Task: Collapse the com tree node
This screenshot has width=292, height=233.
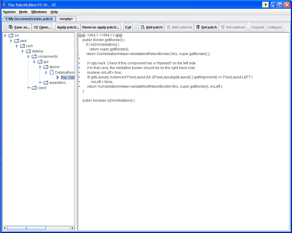Action: [x=17, y=46]
